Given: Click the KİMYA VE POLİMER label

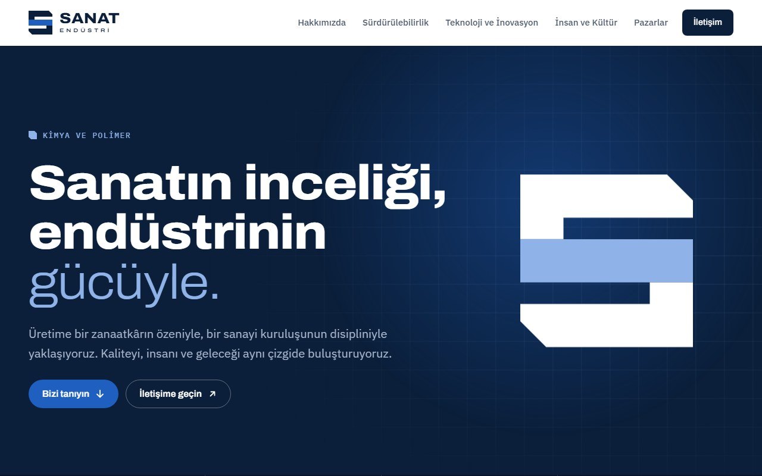Looking at the screenshot, I should point(86,135).
